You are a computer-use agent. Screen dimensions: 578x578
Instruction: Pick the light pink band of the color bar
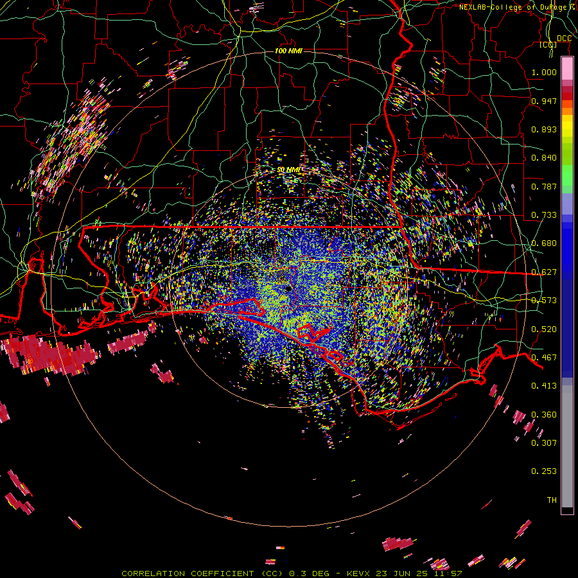[x=567, y=68]
